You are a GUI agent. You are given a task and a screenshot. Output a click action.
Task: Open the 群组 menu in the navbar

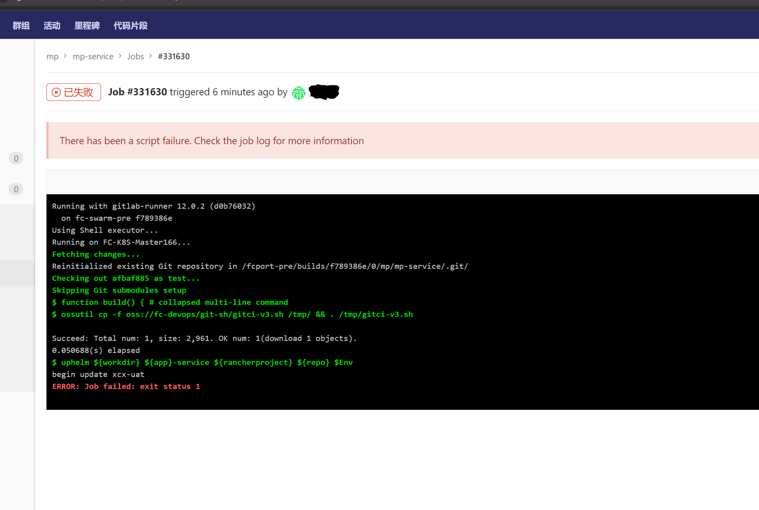[21, 26]
